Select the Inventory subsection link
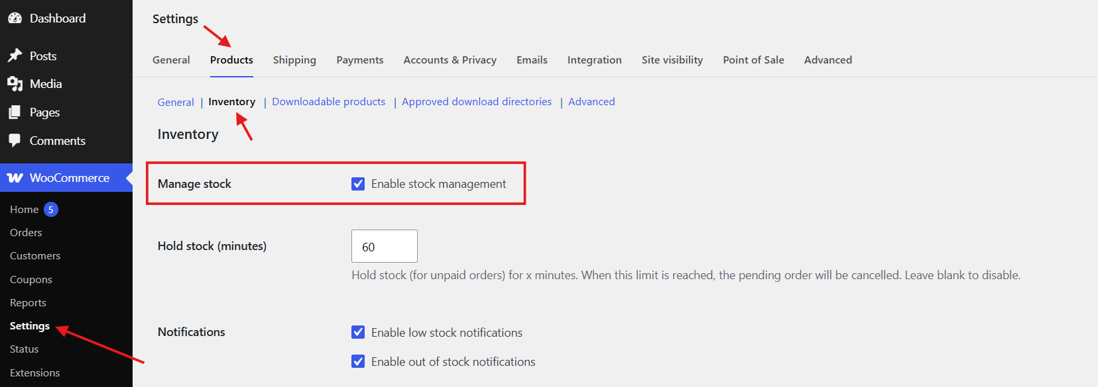1098x387 pixels. tap(232, 102)
